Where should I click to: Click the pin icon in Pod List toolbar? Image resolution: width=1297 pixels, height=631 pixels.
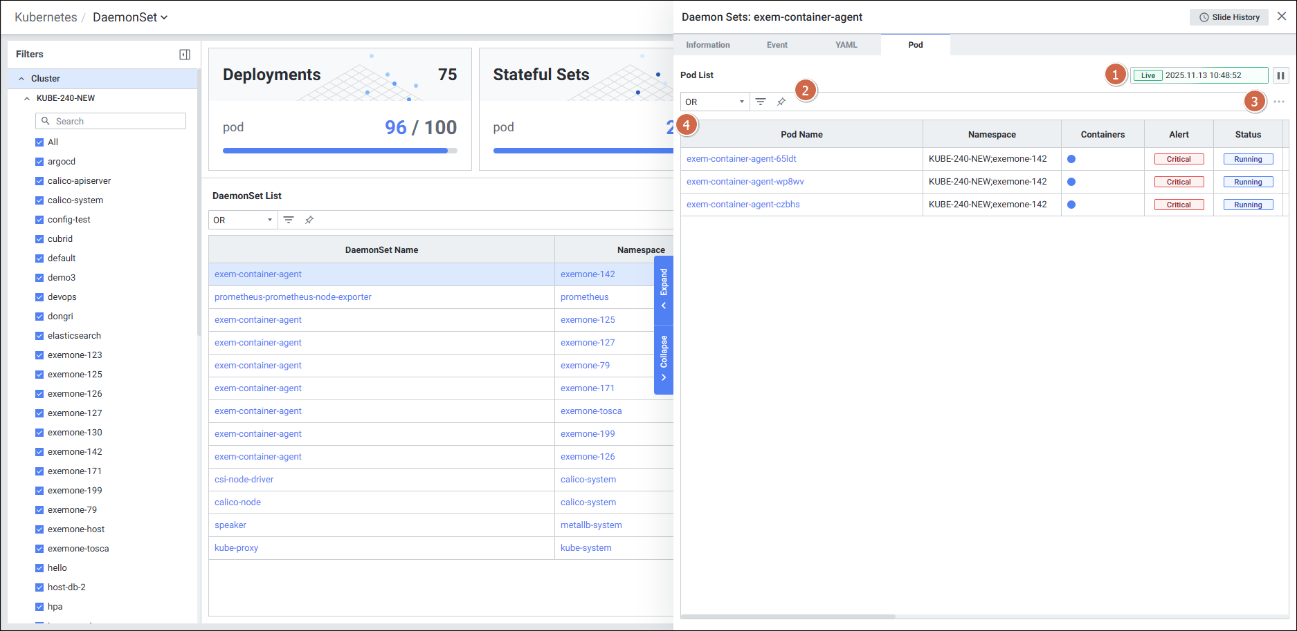781,102
